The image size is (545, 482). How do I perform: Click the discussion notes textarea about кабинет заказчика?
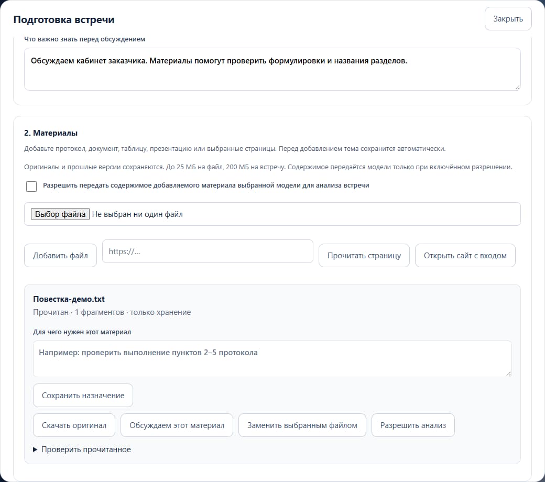click(272, 69)
